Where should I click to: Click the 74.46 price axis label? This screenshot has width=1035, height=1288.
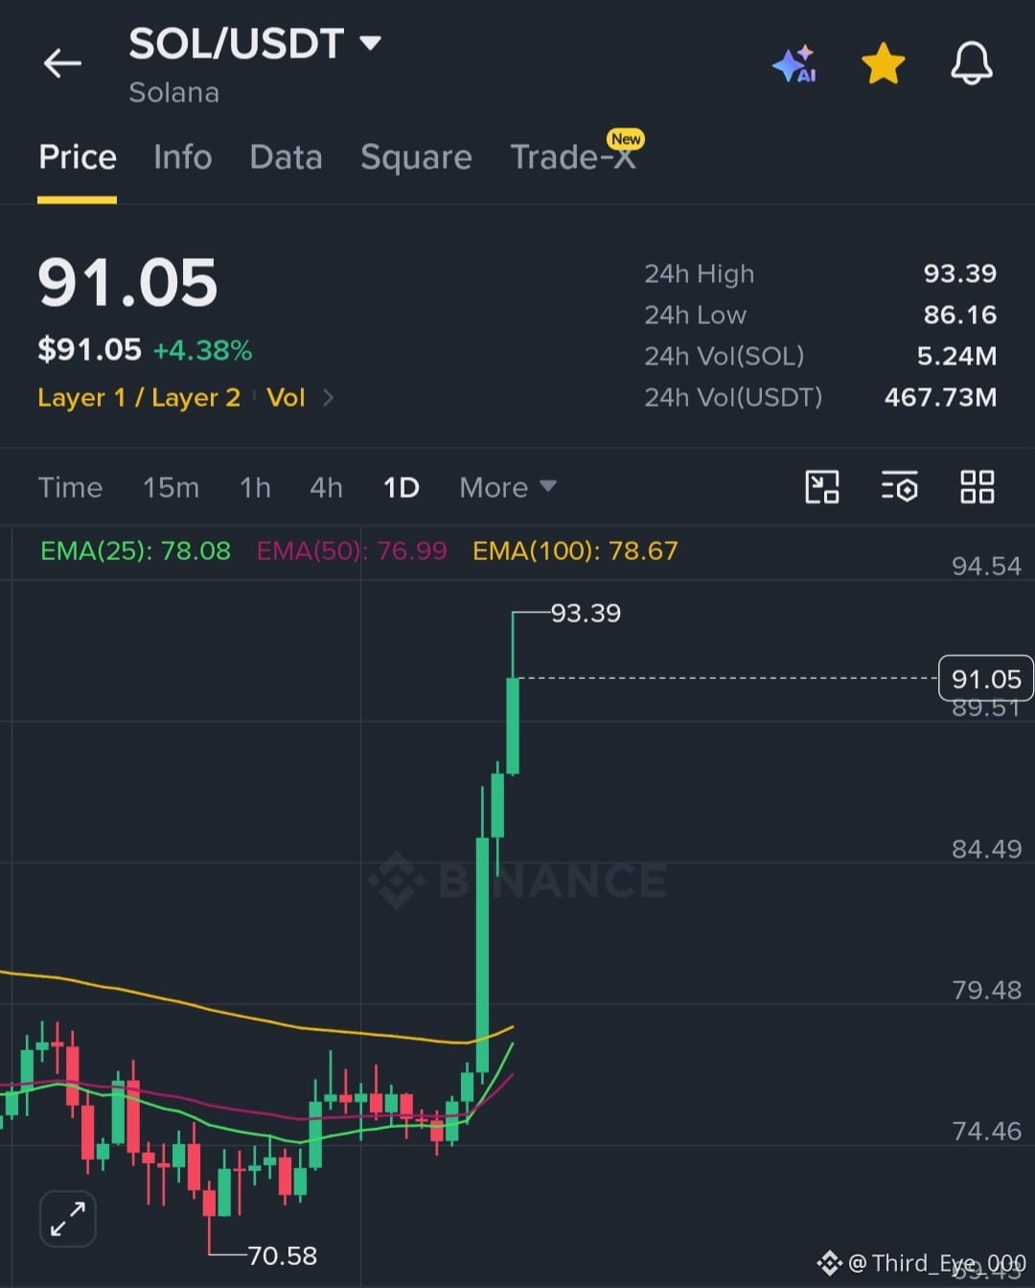(986, 1131)
